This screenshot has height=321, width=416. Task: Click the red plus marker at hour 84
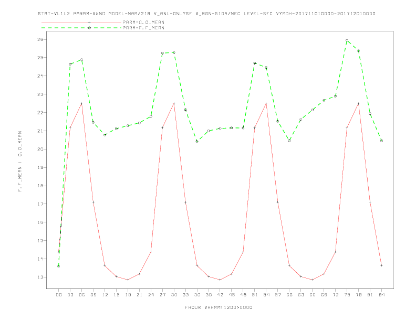coord(381,265)
